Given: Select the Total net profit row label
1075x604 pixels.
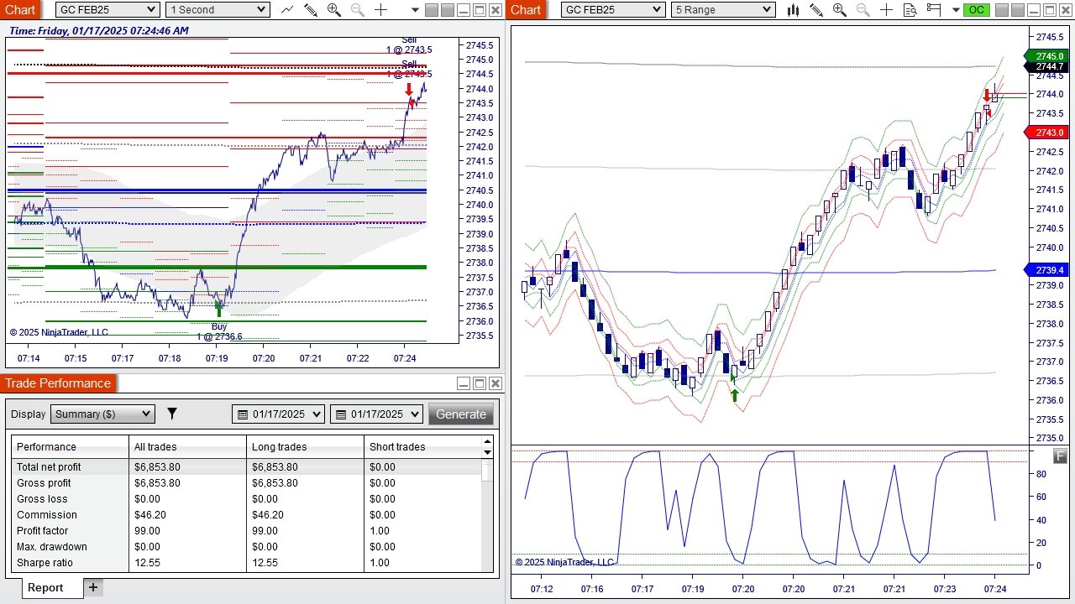Looking at the screenshot, I should point(49,467).
